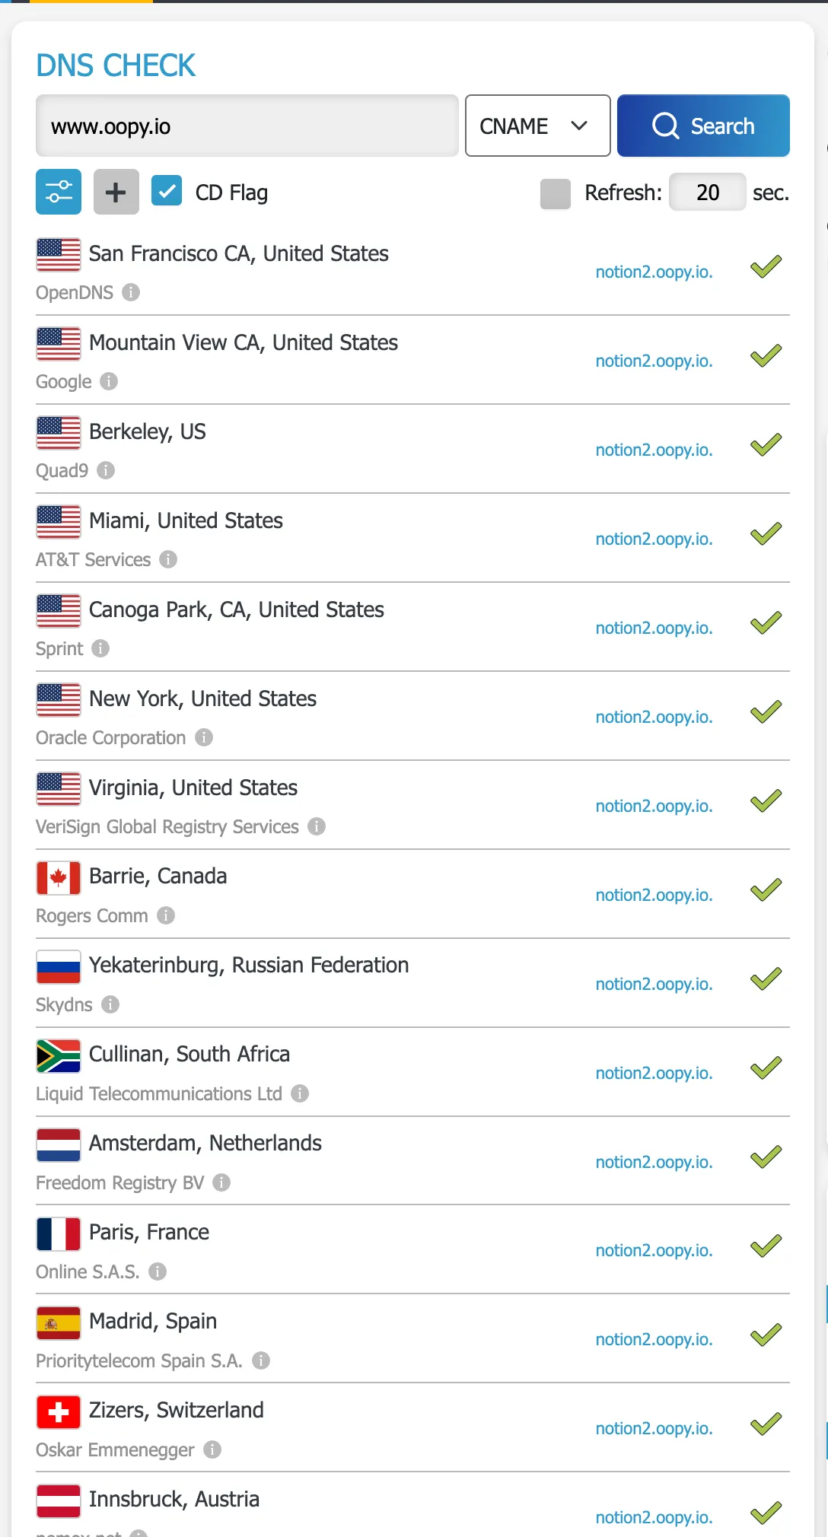Click the Search button

[x=703, y=126]
